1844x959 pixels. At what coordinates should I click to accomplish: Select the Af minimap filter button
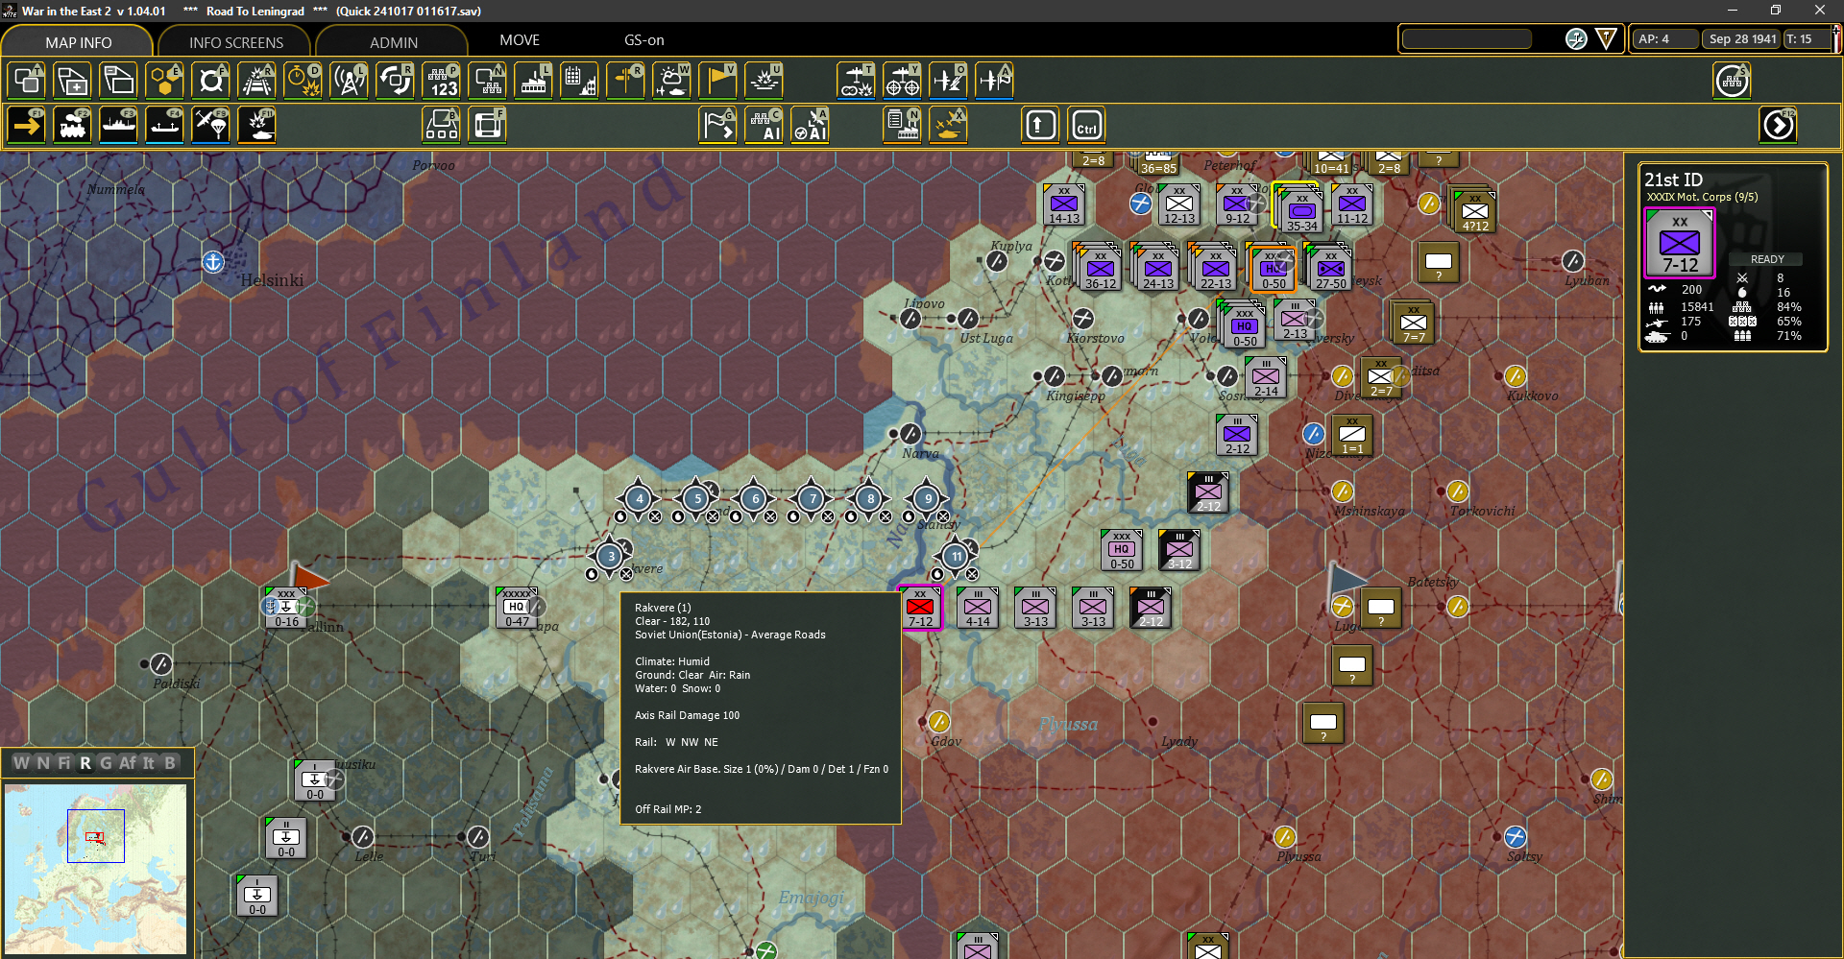128,763
